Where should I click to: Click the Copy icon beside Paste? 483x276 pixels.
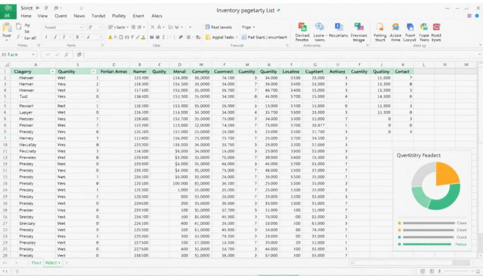[x=19, y=26]
